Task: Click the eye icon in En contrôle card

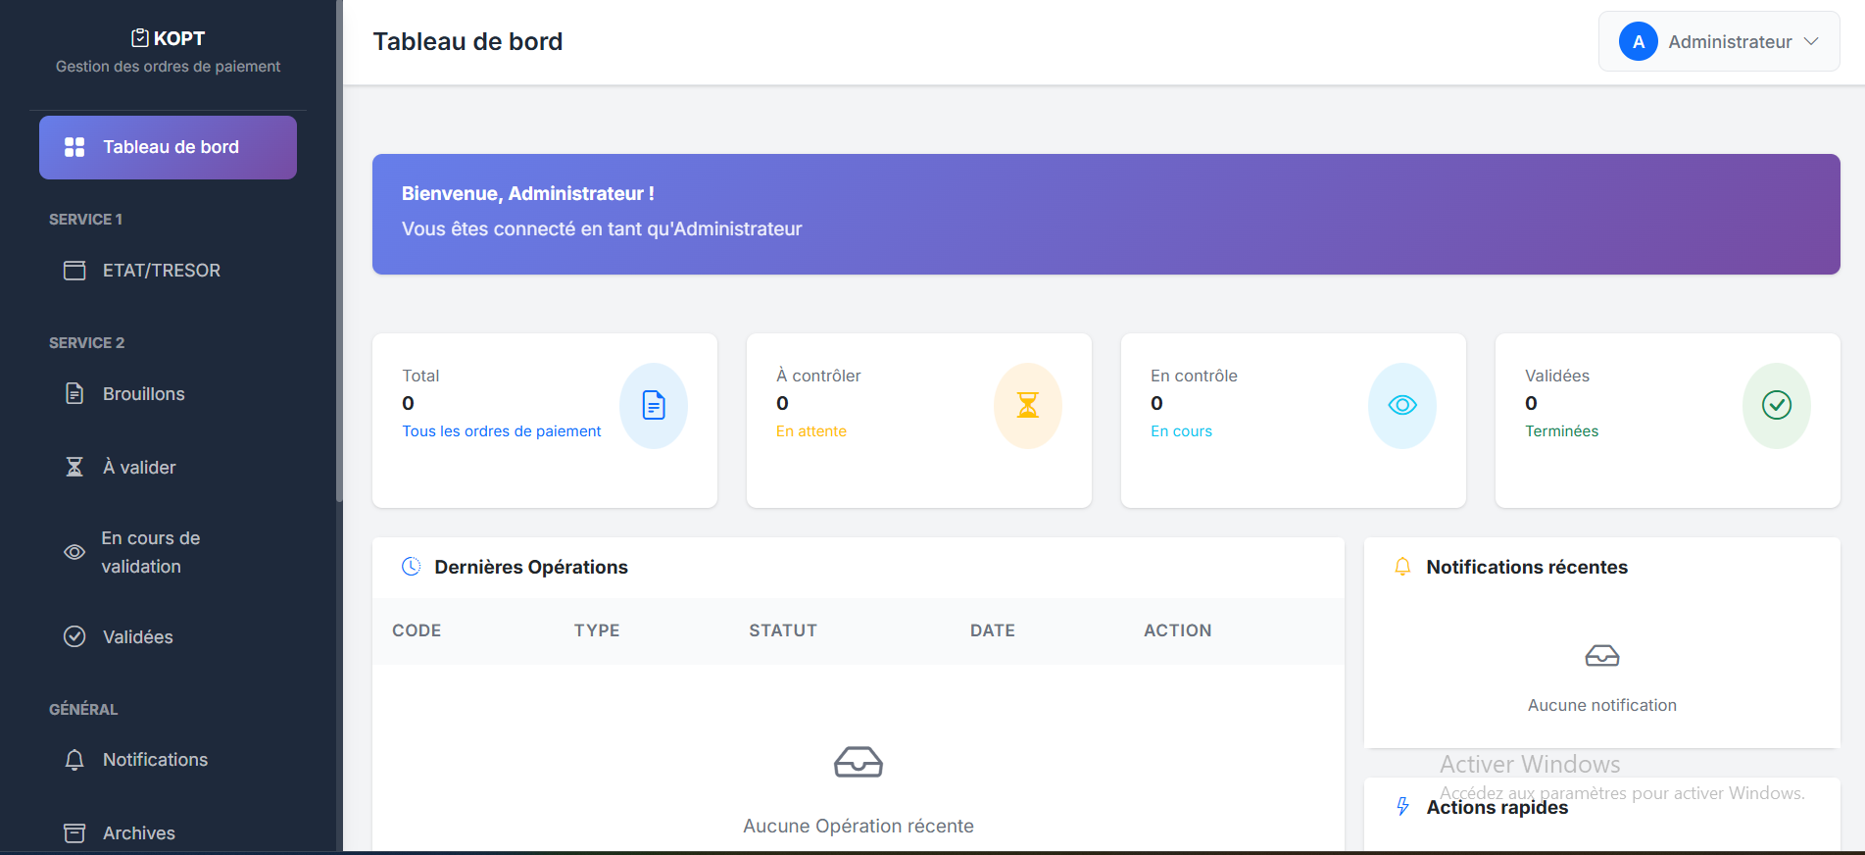Action: click(x=1401, y=405)
